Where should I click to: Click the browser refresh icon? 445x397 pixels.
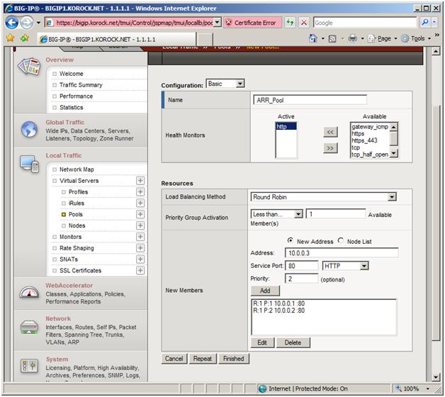click(290, 23)
